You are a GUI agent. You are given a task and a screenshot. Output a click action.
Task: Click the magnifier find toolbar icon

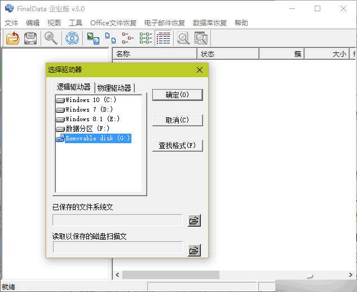51,38
